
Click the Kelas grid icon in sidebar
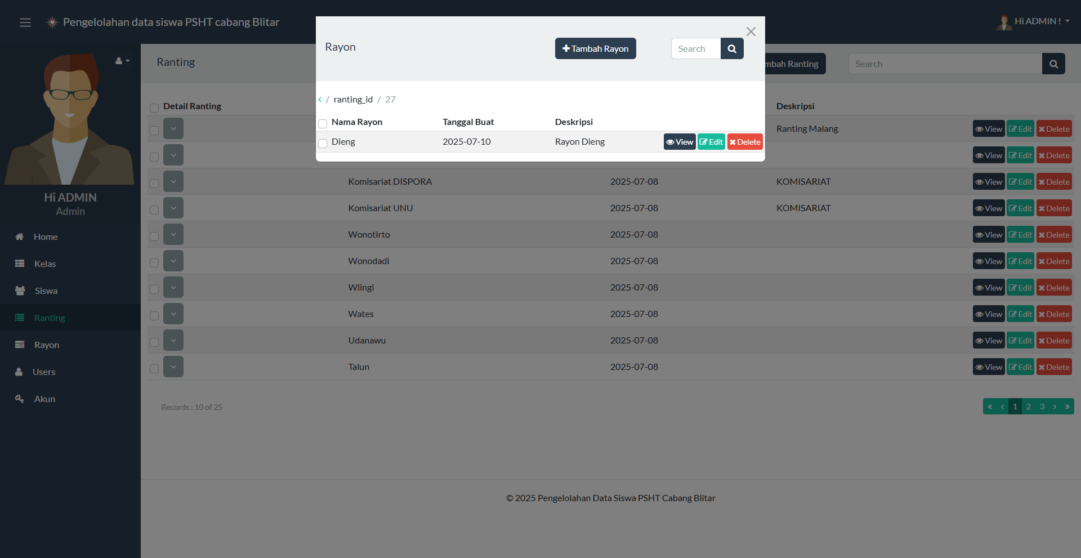tap(20, 264)
